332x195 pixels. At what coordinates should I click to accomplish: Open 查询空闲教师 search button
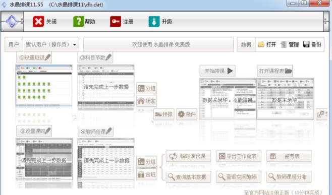pos(239,176)
